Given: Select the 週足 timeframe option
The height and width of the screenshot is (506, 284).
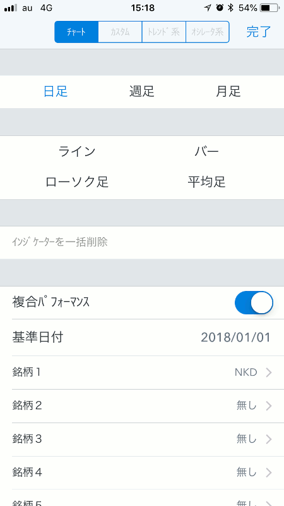Looking at the screenshot, I should (142, 92).
